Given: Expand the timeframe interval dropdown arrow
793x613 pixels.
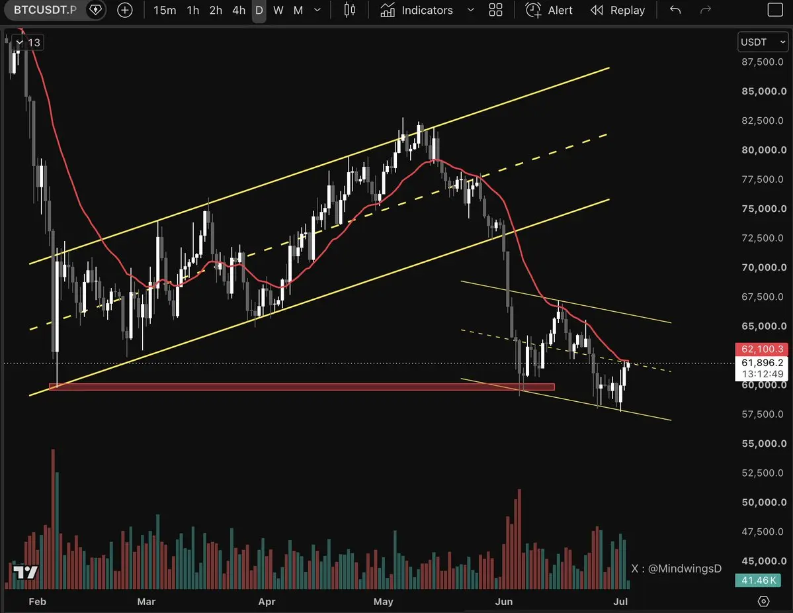Looking at the screenshot, I should coord(317,10).
